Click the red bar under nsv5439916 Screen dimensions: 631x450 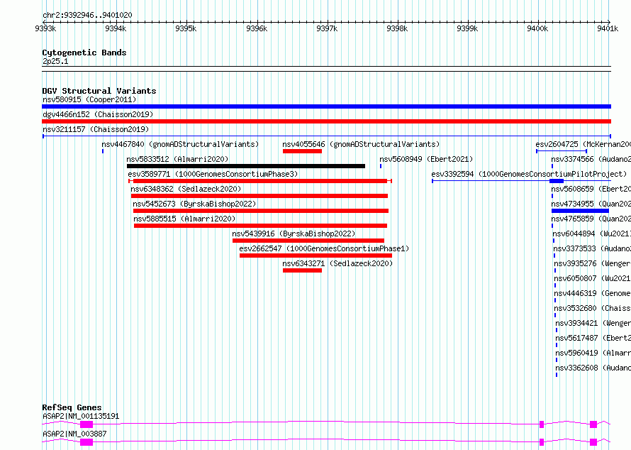(308, 241)
